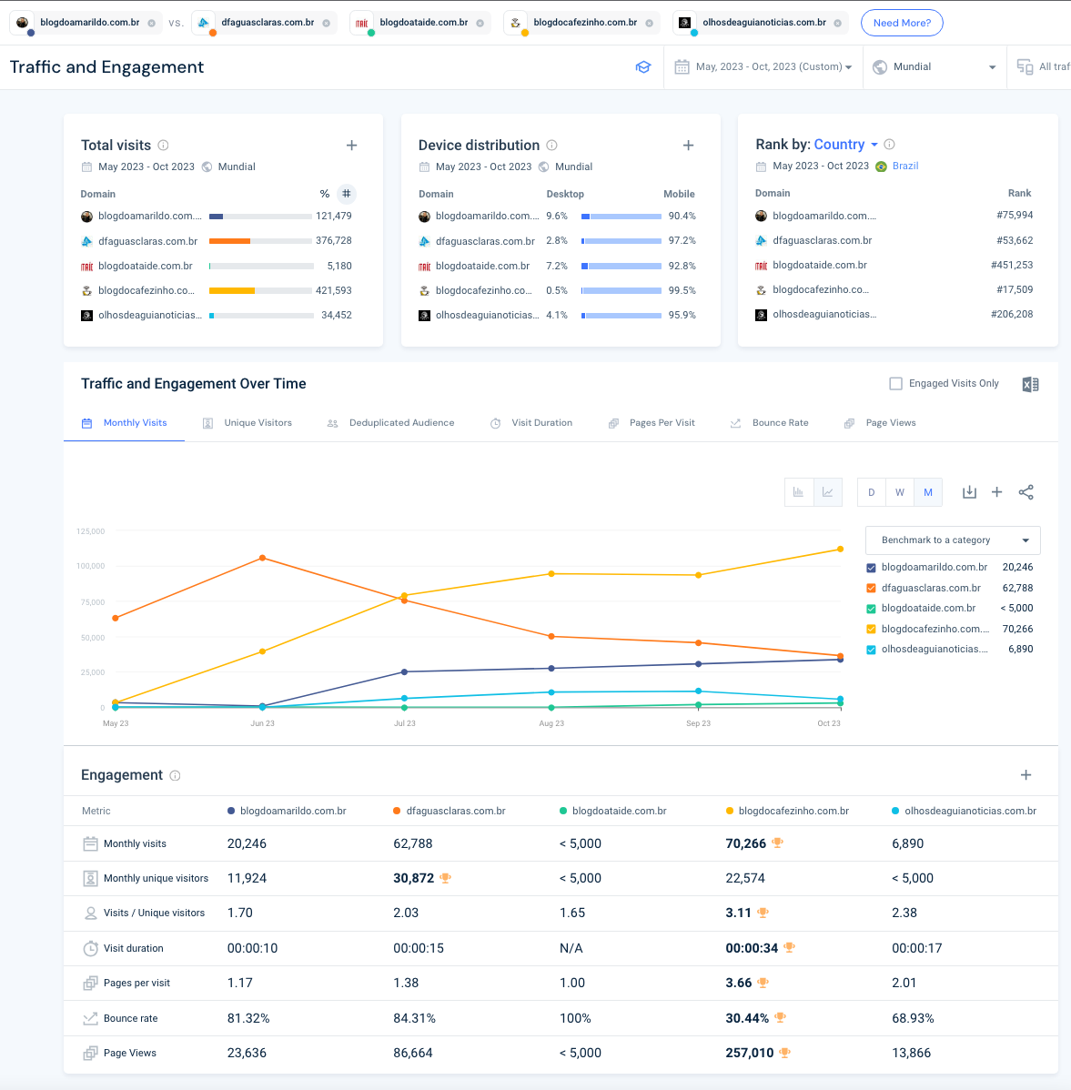
Task: Open Benchmark to a category dropdown
Action: point(953,540)
